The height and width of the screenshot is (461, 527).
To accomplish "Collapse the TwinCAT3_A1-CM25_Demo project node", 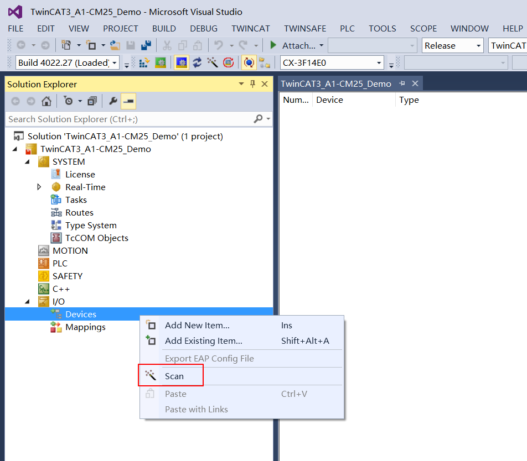I will click(15, 149).
